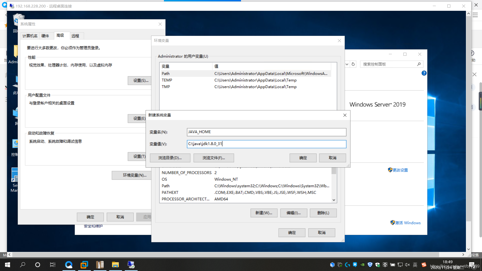Screen dimensions: 482x271
Task: Click 删除(L) in 环境变量 window
Action: [323, 213]
